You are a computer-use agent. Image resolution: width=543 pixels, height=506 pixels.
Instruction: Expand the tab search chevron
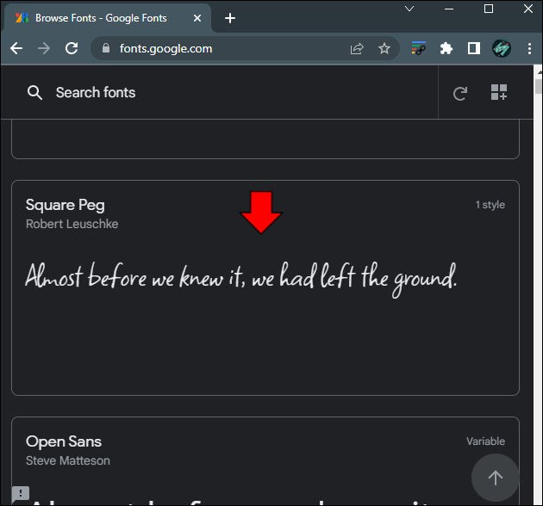coord(411,9)
